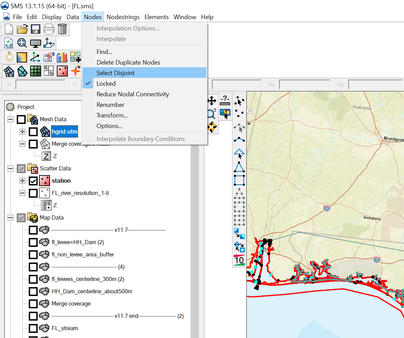This screenshot has height=338, width=404.
Task: Select the FL_stream coverage item
Action: coord(65,328)
